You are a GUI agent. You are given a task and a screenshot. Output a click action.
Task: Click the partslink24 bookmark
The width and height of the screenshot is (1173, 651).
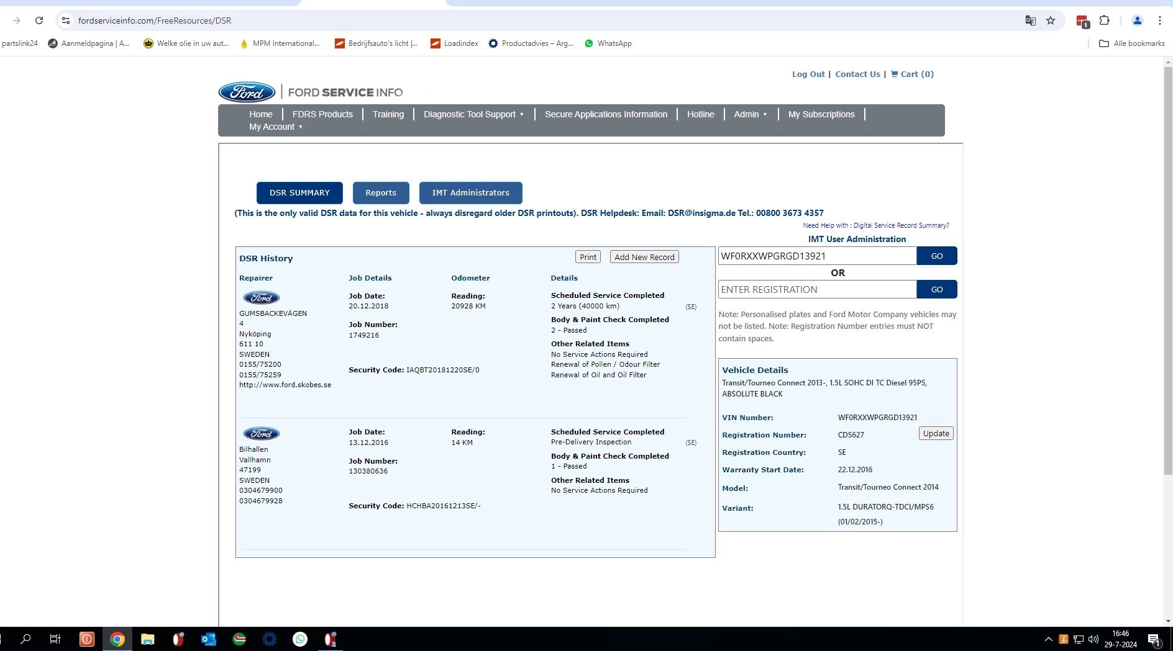pyautogui.click(x=19, y=43)
